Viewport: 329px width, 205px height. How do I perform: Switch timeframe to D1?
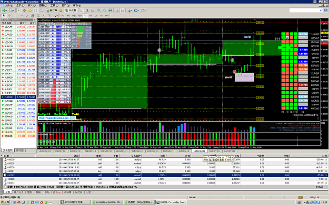tap(96, 16)
